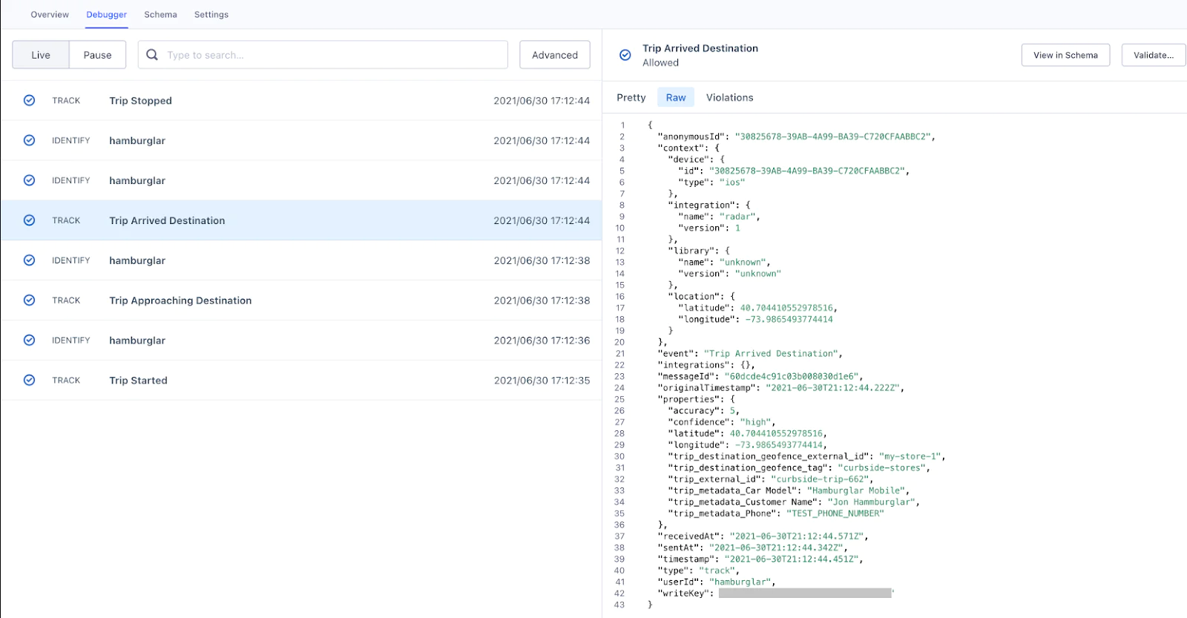Open the Schema tab
This screenshot has height=618, width=1187.
point(160,15)
